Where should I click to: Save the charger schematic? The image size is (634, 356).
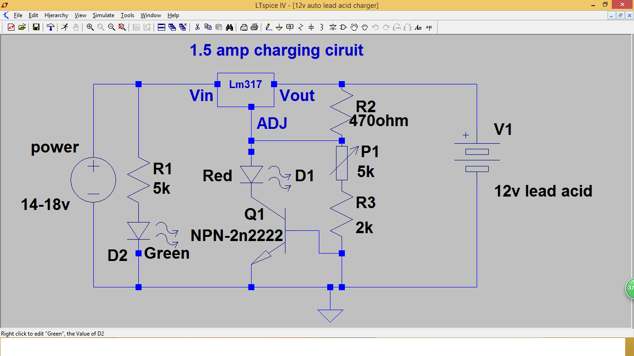(x=36, y=27)
